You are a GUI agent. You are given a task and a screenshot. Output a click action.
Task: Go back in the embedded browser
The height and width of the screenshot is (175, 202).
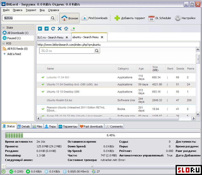pyautogui.click(x=40, y=29)
